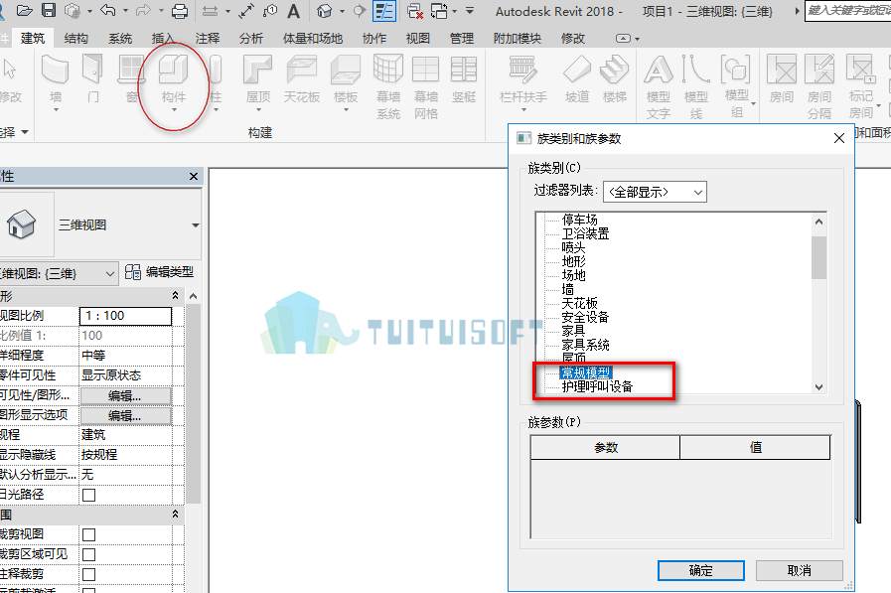The width and height of the screenshot is (891, 593).
Task: Select 卫浴装置 in the category list
Action: click(585, 233)
